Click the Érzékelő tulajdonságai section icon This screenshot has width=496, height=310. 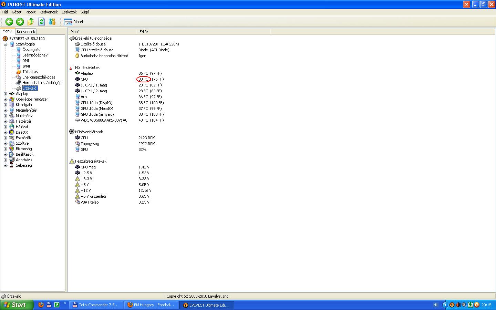pos(72,38)
